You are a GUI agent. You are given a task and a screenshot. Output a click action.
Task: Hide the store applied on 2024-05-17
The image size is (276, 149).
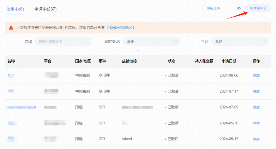point(256,139)
